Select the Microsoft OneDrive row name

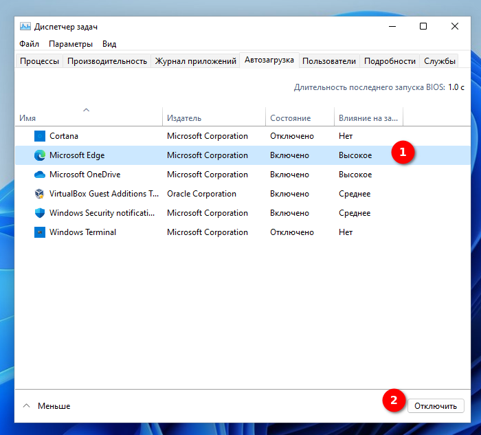click(85, 175)
